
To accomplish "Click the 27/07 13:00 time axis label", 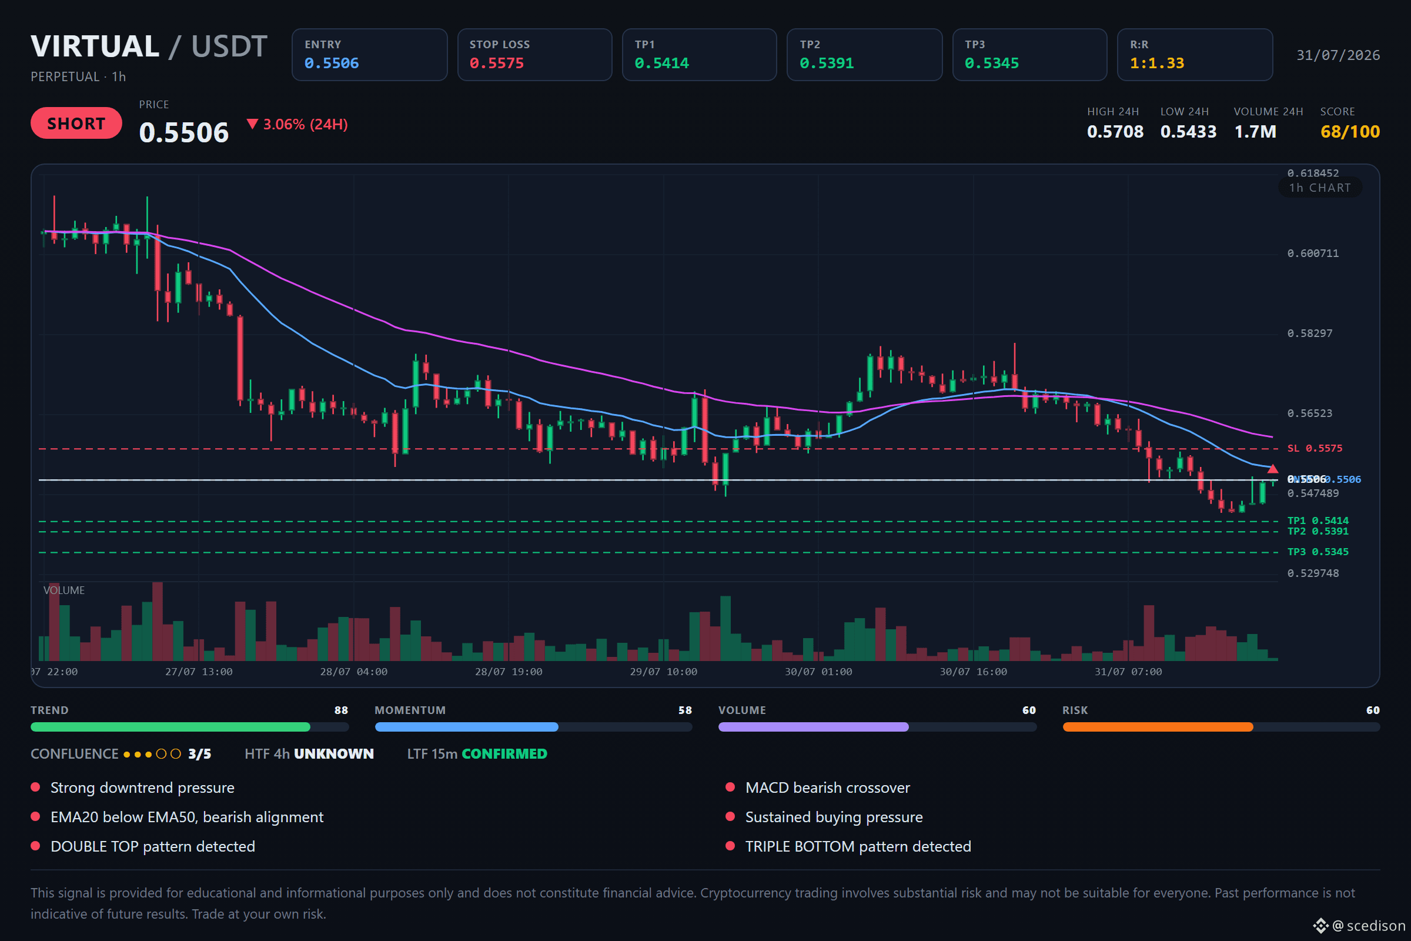I will pyautogui.click(x=199, y=672).
